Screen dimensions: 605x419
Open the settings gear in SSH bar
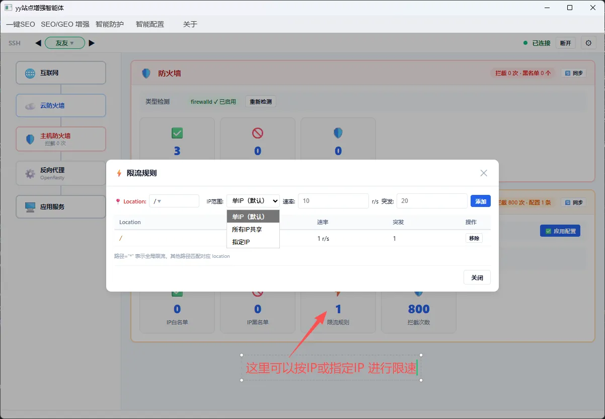coord(588,43)
